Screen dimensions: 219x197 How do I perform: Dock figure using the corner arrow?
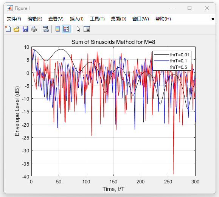[x=212, y=19]
